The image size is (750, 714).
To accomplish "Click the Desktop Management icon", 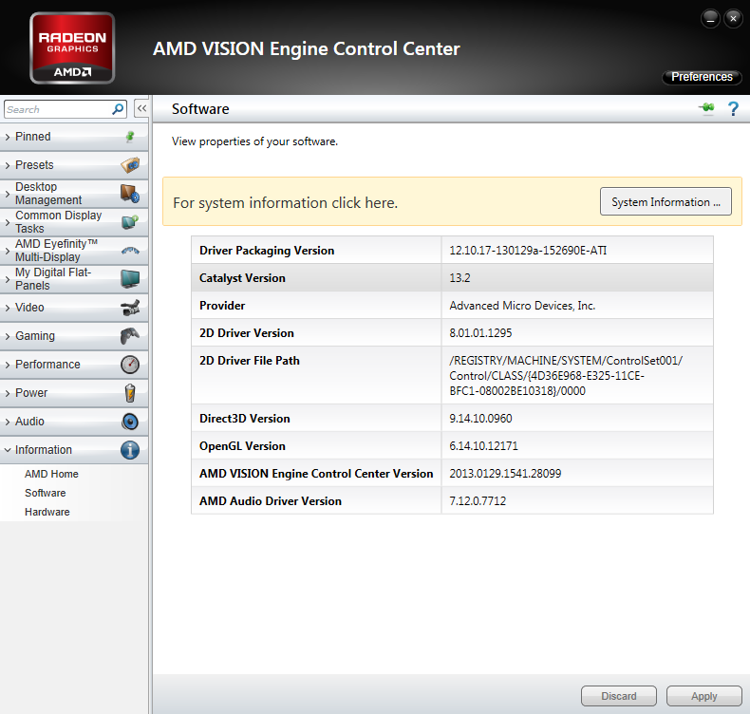I will pos(130,193).
